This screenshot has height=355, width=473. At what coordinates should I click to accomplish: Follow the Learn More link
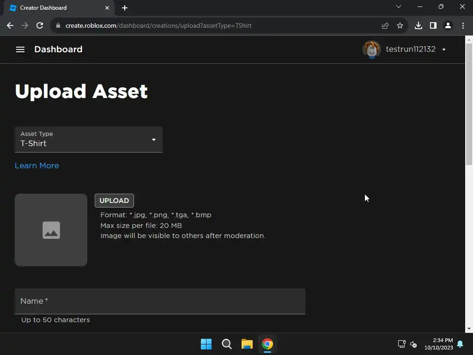[37, 165]
